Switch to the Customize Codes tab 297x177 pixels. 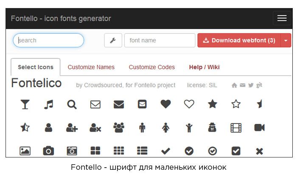pyautogui.click(x=152, y=67)
